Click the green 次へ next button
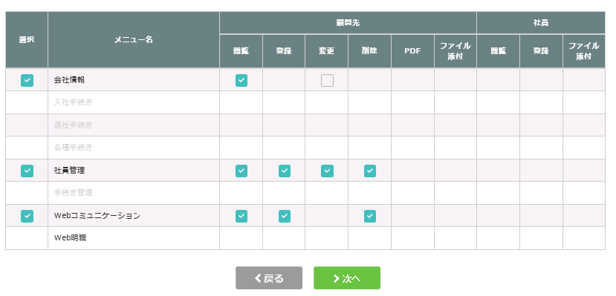 pyautogui.click(x=347, y=278)
